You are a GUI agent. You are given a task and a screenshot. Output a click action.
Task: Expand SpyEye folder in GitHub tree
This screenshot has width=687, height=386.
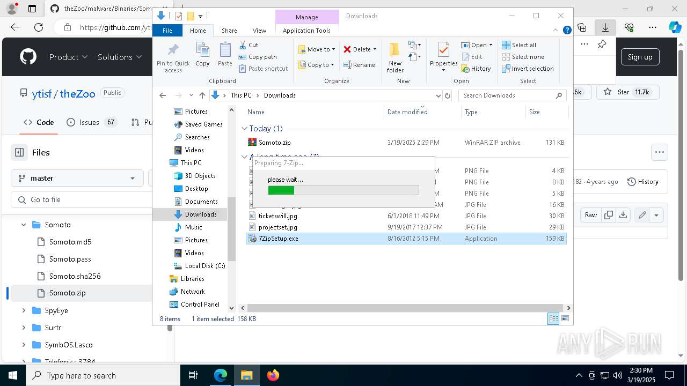24,310
